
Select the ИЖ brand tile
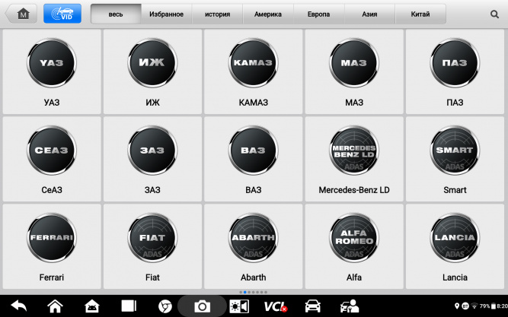[152, 71]
